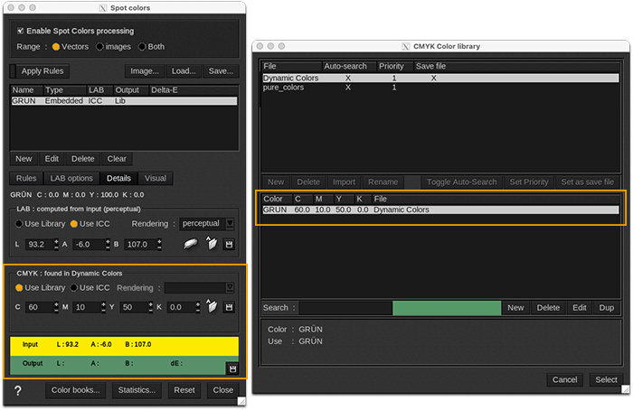Select Use Library in LAB section

[20, 223]
